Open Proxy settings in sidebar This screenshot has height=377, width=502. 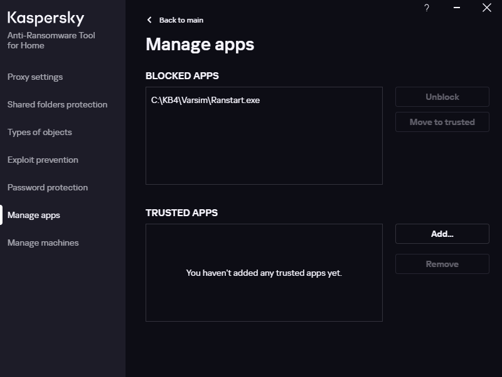(x=35, y=77)
